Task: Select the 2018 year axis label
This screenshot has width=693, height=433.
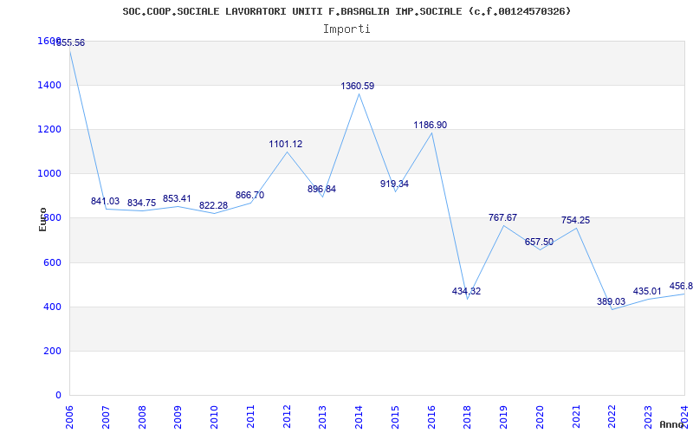Action: (x=468, y=417)
